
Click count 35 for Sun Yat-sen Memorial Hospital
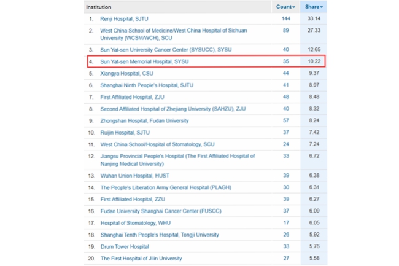coord(286,61)
